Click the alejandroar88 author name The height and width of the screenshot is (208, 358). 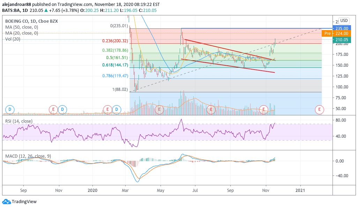pos(16,4)
